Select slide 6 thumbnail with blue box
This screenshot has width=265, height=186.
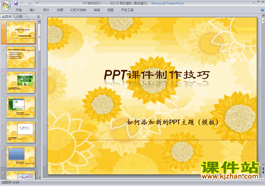coord(21,157)
